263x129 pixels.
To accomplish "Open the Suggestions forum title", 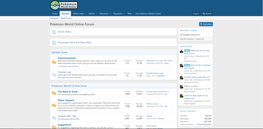I will pos(64,125).
